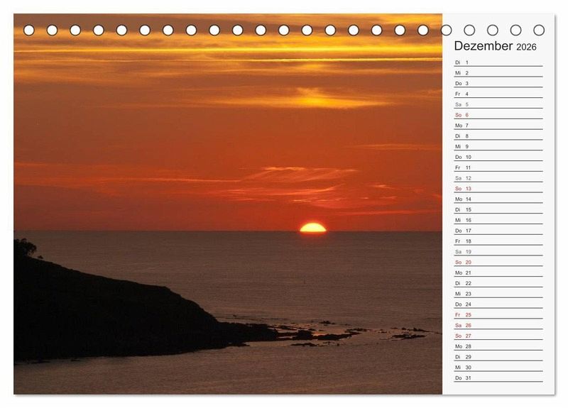The image size is (568, 408).
Task: Select the Di 1 date row
Action: tap(497, 62)
